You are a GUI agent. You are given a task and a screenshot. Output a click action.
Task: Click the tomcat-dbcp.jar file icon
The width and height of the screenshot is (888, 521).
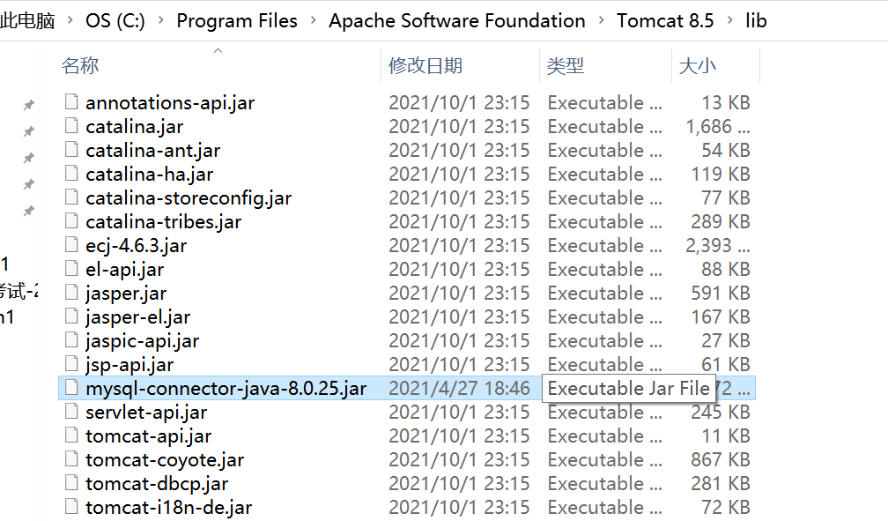point(71,483)
